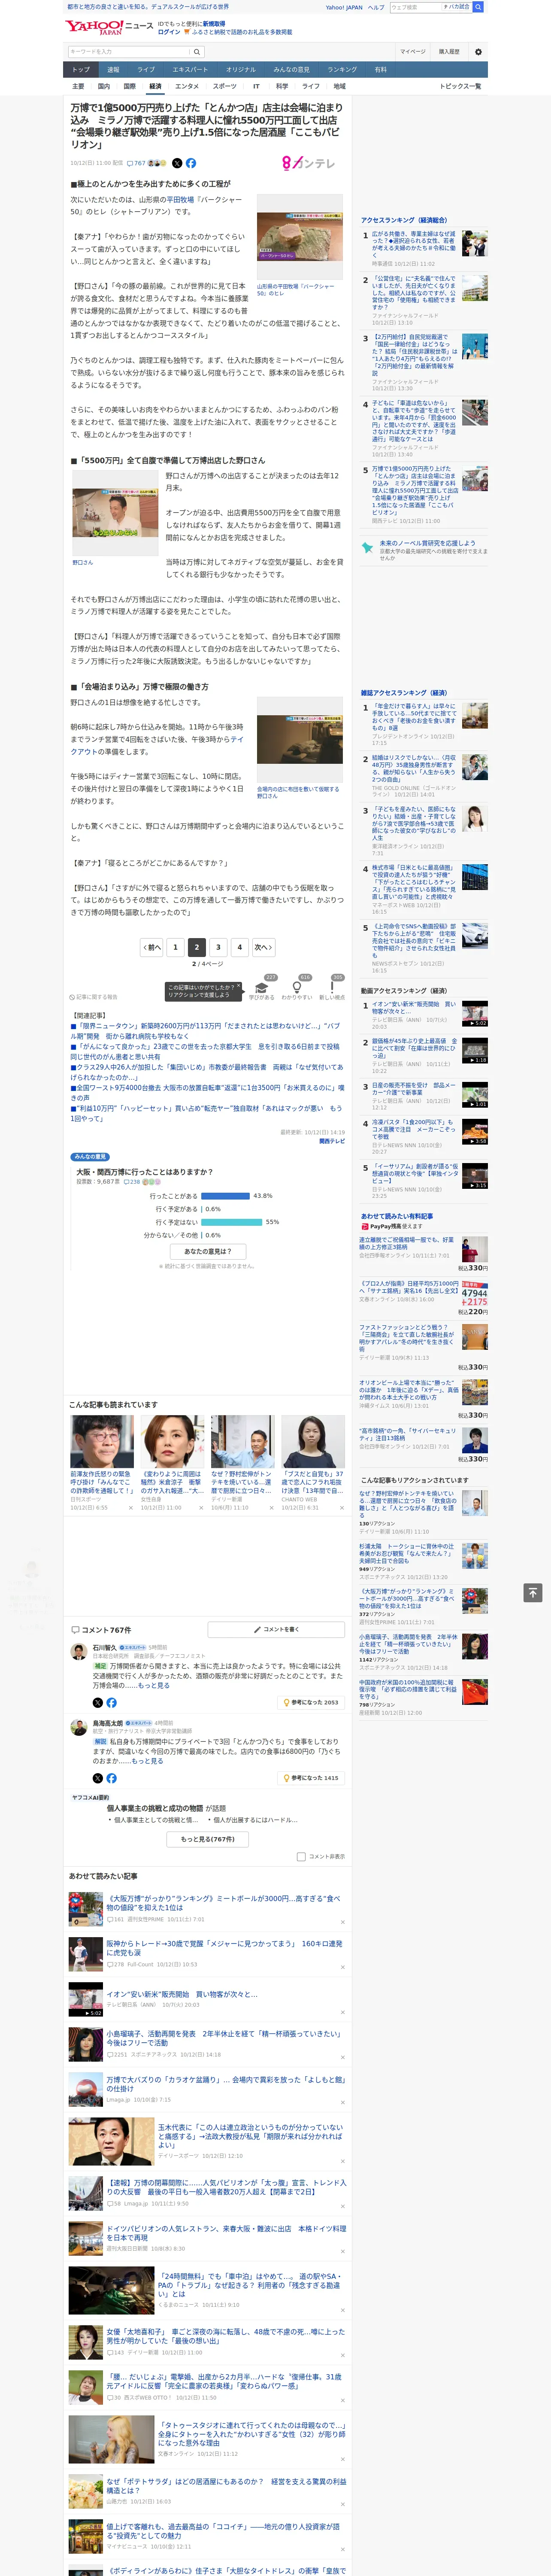Focus the keyword search input field
This screenshot has height=2576, width=551.
point(129,51)
